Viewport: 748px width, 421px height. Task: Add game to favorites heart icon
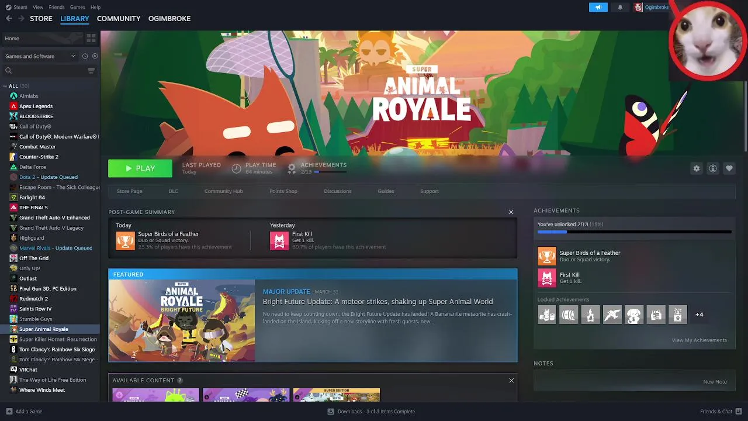[729, 168]
